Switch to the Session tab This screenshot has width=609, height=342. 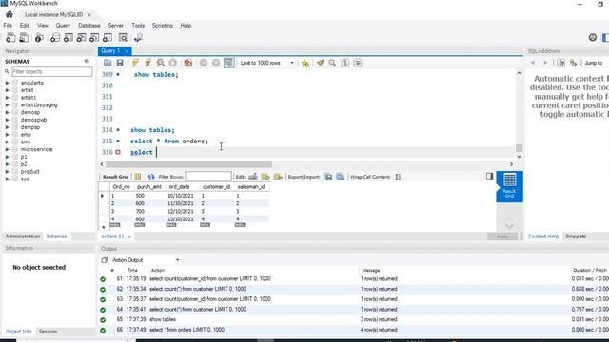pos(48,332)
